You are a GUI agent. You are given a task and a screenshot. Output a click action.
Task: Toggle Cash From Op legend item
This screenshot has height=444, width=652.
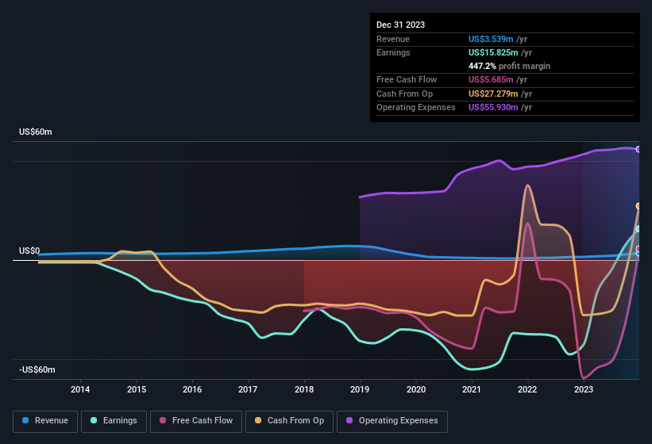coord(289,421)
